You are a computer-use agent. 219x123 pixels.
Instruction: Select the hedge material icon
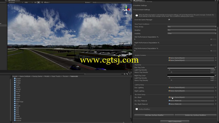[15, 83]
